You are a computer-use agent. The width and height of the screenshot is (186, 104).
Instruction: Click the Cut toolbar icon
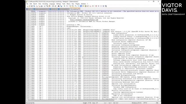pos(45,6)
